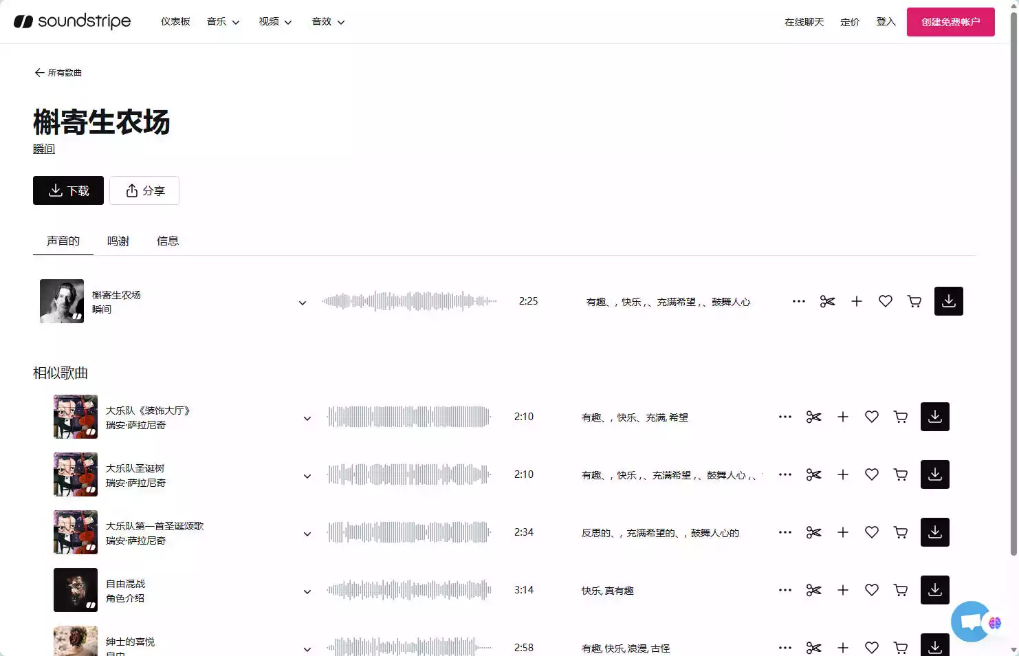This screenshot has width=1019, height=656.
Task: Download 大乐队《装饰大厅》 track
Action: click(935, 417)
